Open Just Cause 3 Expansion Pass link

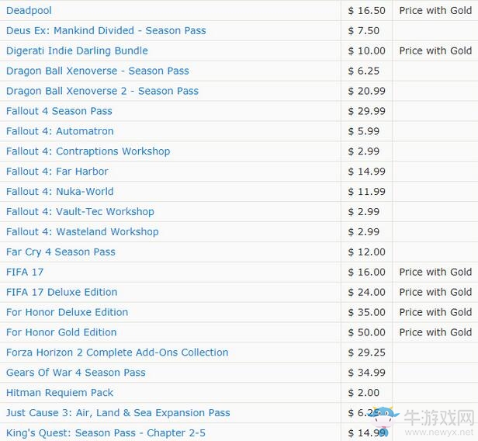click(x=118, y=413)
